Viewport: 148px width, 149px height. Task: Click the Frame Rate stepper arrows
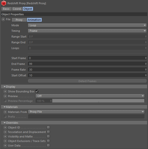tap(146, 70)
